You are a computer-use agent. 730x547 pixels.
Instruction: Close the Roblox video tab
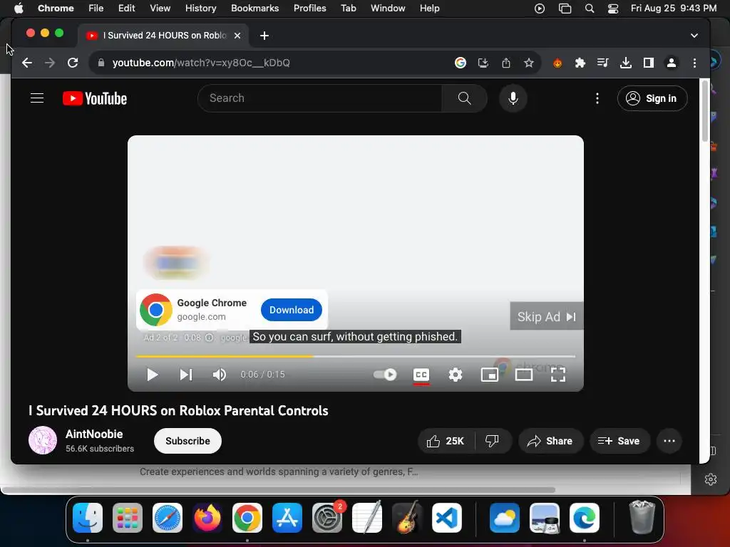tap(237, 36)
